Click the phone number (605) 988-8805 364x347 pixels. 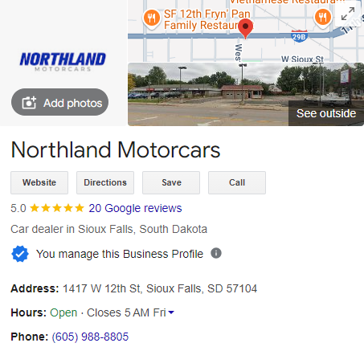90,337
